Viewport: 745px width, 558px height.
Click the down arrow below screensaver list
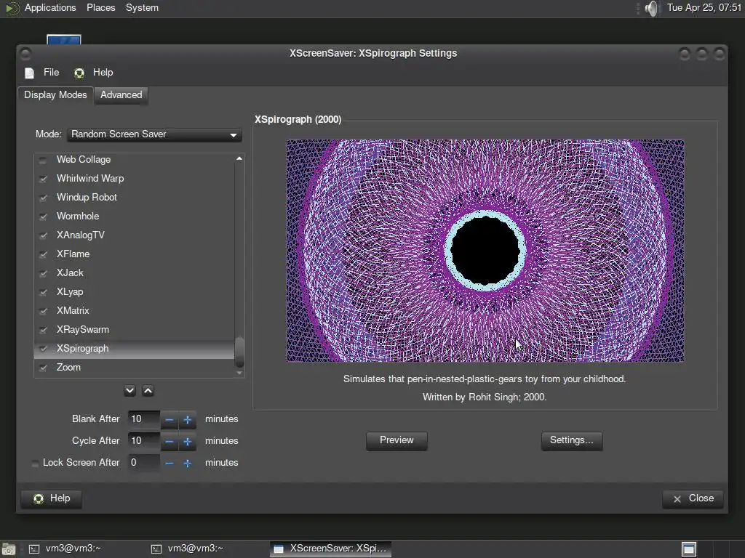click(130, 390)
